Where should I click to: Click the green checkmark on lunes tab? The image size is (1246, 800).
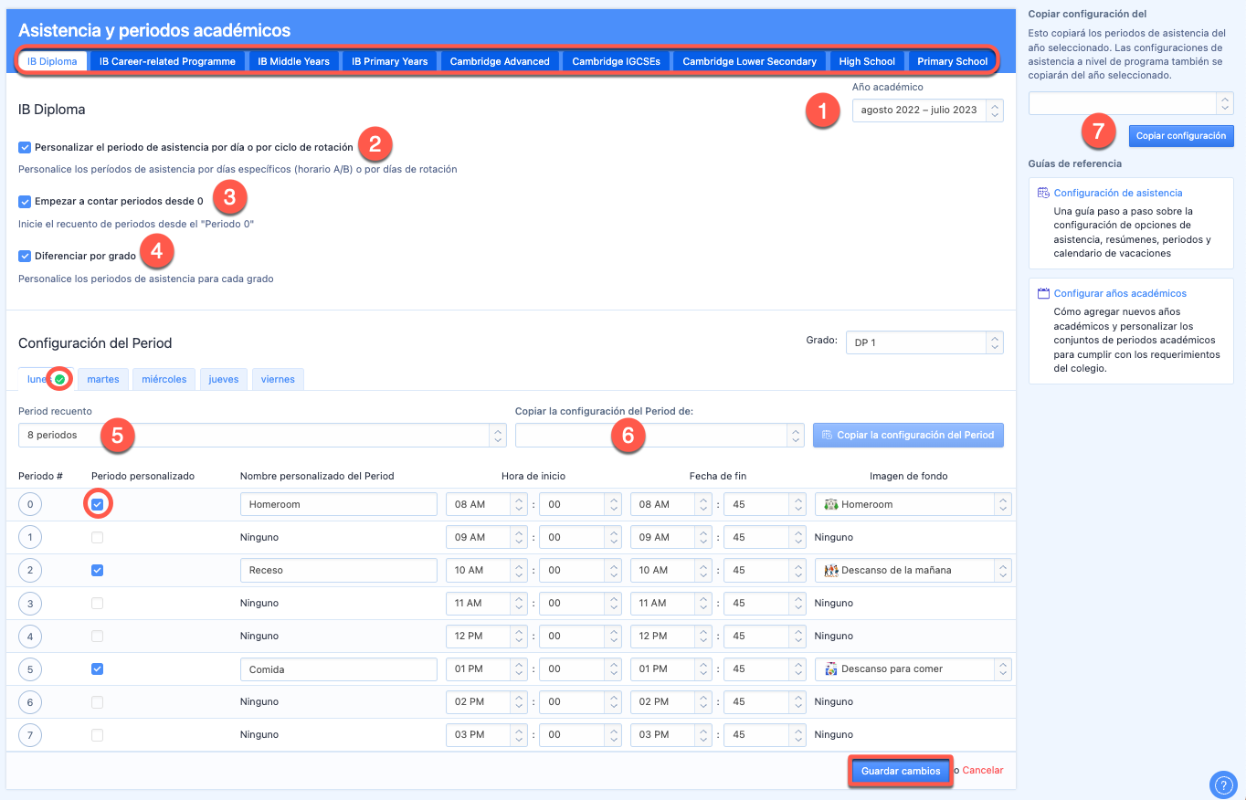59,379
